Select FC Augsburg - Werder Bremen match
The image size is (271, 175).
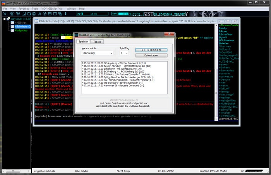pyautogui.click(x=114, y=63)
